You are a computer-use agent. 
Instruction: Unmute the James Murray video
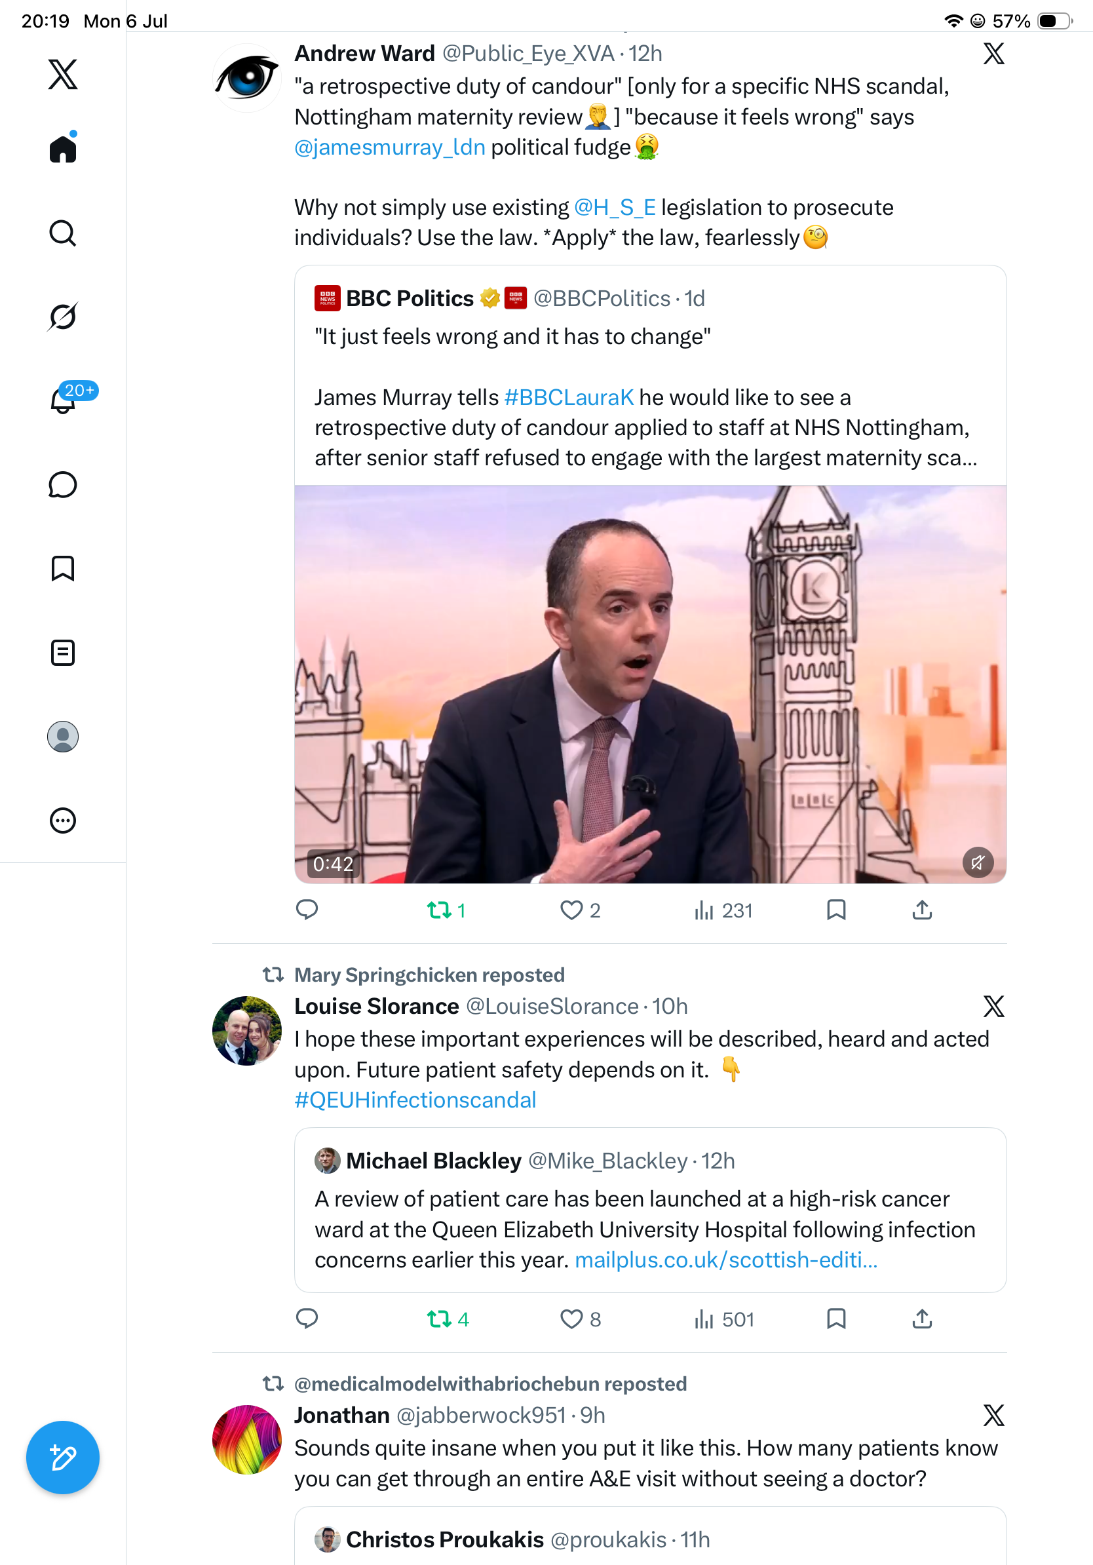978,862
